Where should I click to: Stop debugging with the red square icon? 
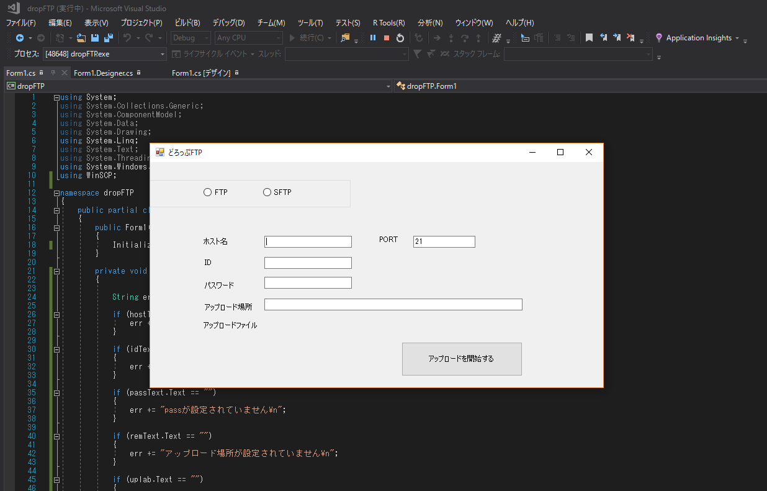(x=387, y=38)
